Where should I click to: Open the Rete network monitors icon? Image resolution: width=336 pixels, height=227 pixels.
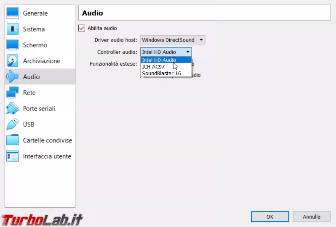pyautogui.click(x=13, y=92)
